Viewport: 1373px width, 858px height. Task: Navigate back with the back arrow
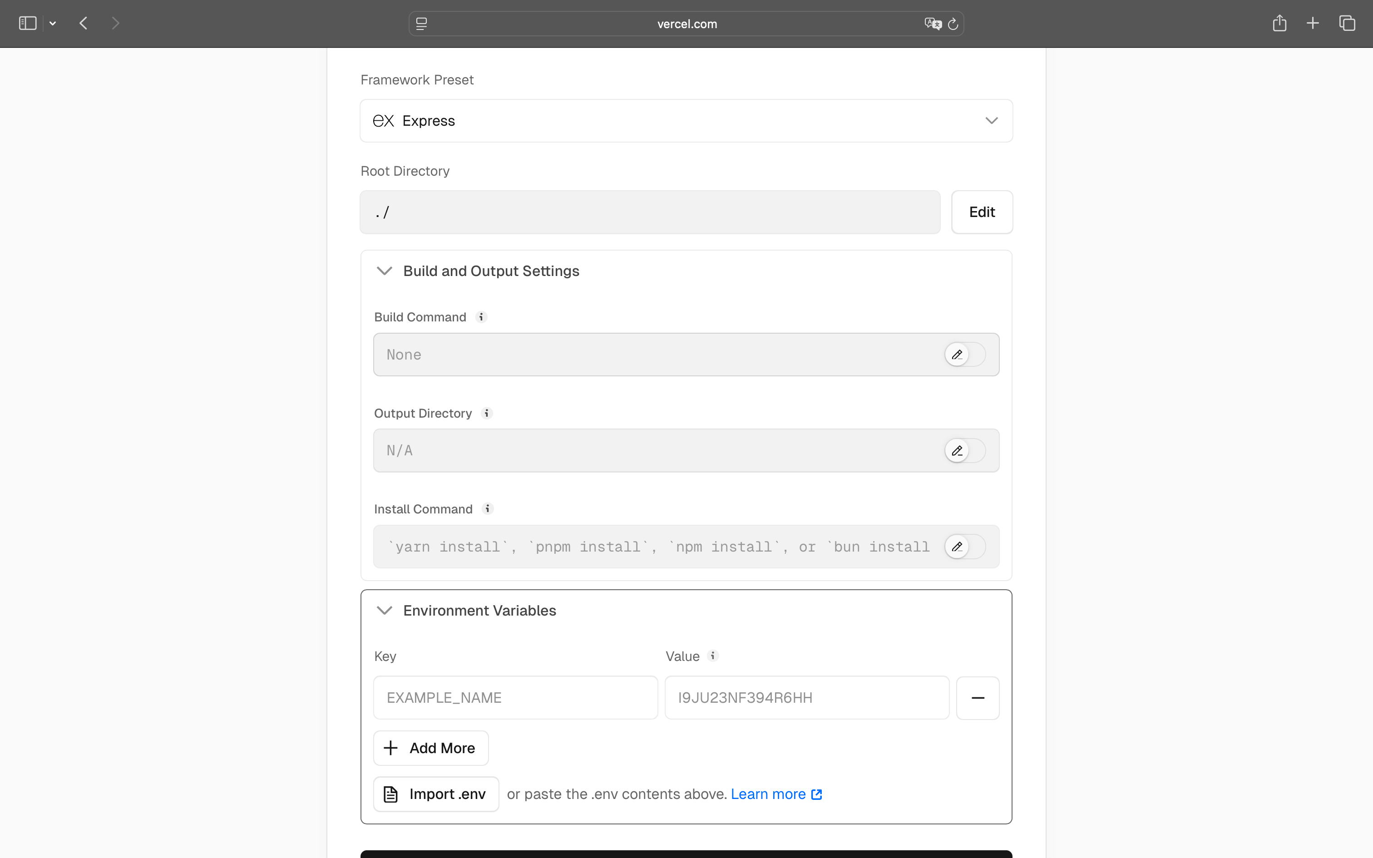click(x=83, y=23)
